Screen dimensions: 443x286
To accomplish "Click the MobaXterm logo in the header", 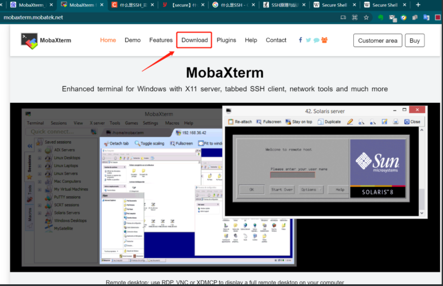I will pyautogui.click(x=29, y=40).
